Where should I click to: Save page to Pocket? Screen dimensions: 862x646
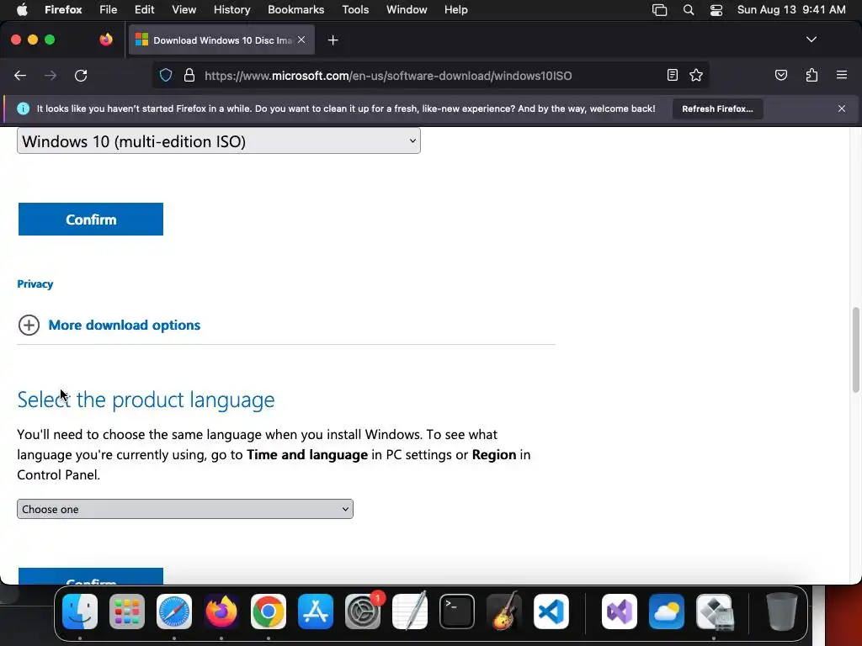[x=780, y=75]
